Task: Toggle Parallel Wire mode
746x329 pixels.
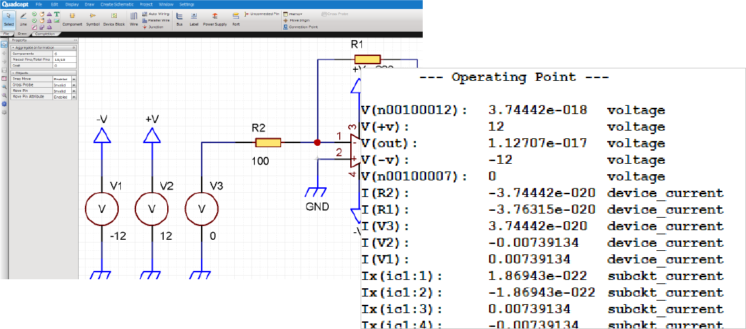Action: coord(156,20)
